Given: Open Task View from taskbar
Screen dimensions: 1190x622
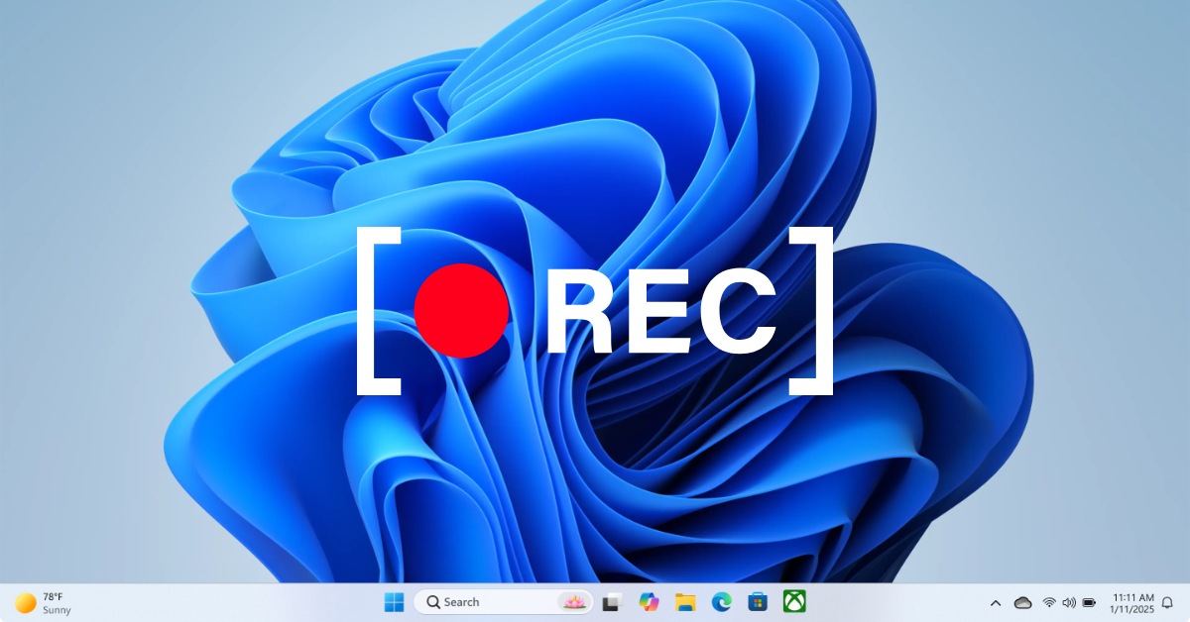Looking at the screenshot, I should click(x=612, y=602).
